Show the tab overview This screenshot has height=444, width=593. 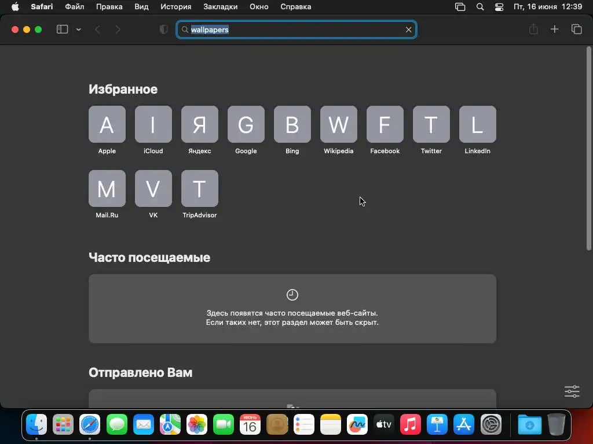pos(576,29)
